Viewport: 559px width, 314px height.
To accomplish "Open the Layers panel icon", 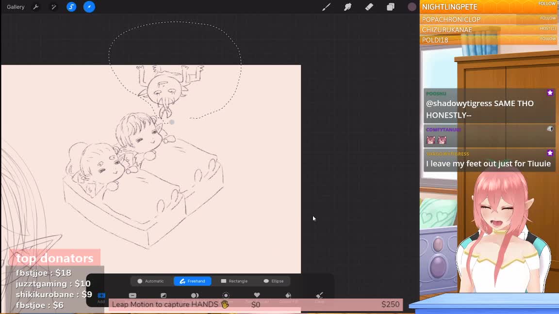I will 391,7.
